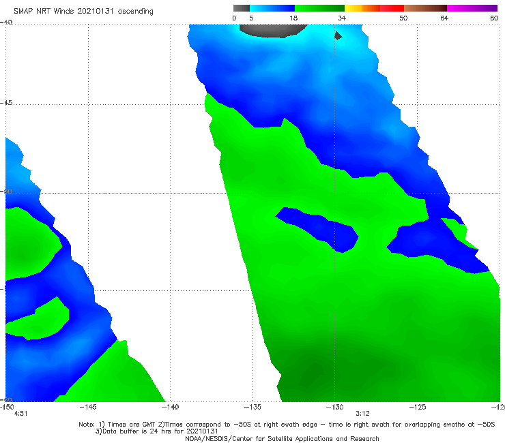The width and height of the screenshot is (505, 443).
Task: Click the longitude label -150
Action: click(7, 407)
